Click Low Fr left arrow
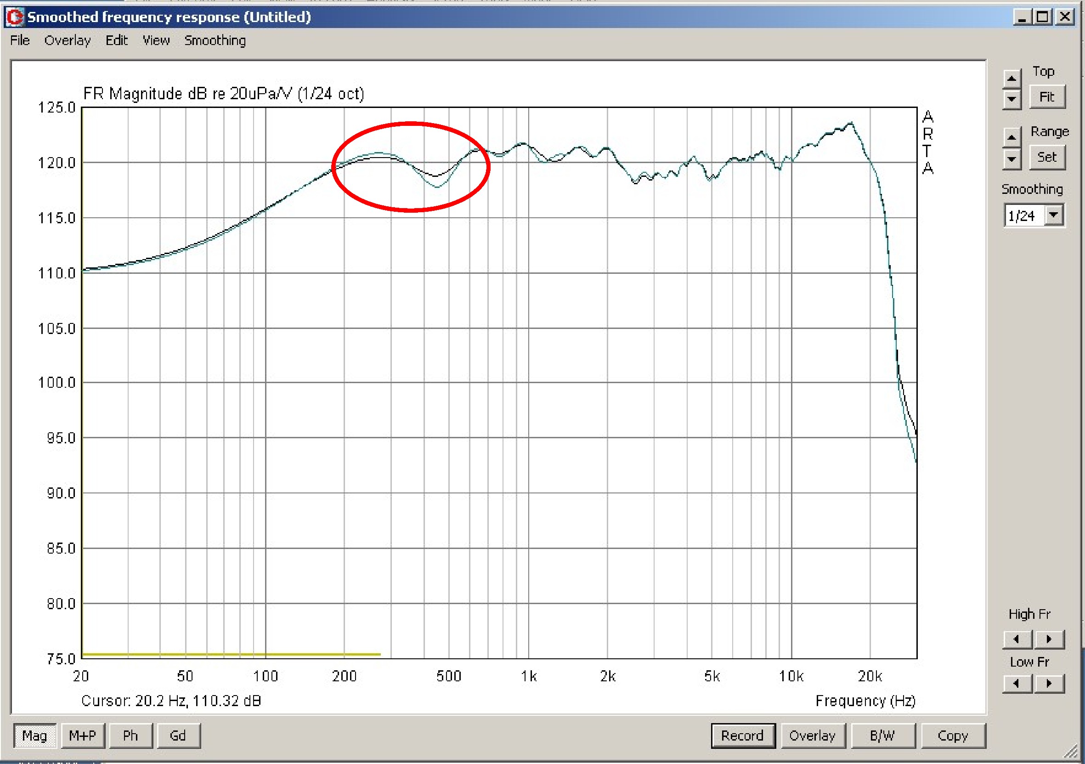Viewport: 1085px width, 764px height. click(1017, 683)
